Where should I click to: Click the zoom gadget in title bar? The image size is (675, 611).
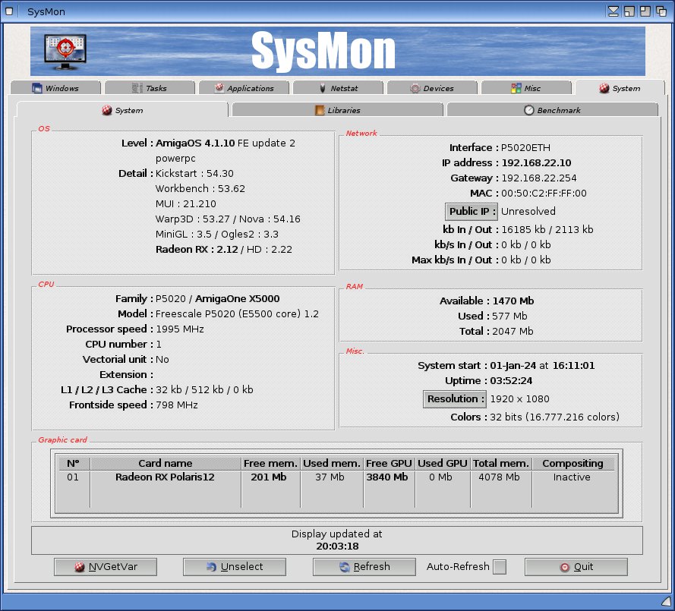(x=645, y=11)
